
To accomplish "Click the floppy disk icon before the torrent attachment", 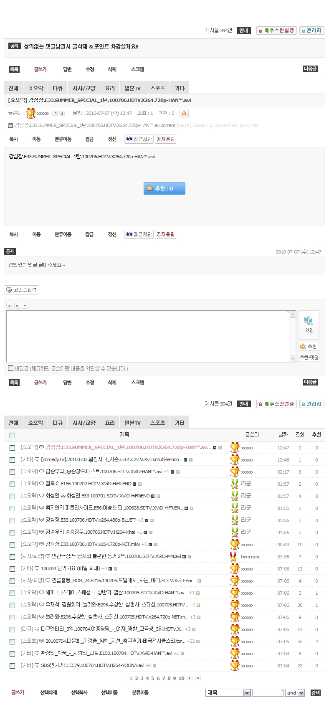I will pos(10,125).
